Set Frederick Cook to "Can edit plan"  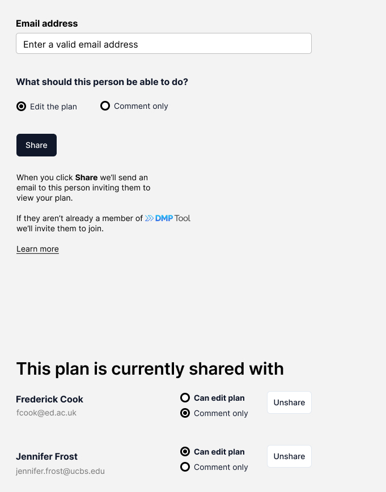point(185,398)
